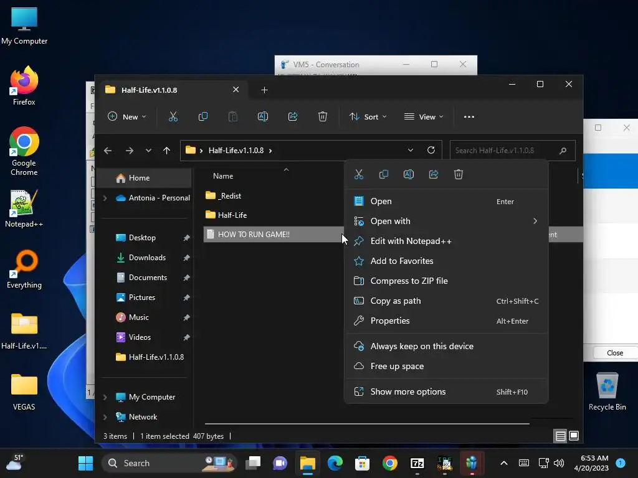This screenshot has width=638, height=478.
Task: Add a new Explorer tab
Action: [264, 90]
